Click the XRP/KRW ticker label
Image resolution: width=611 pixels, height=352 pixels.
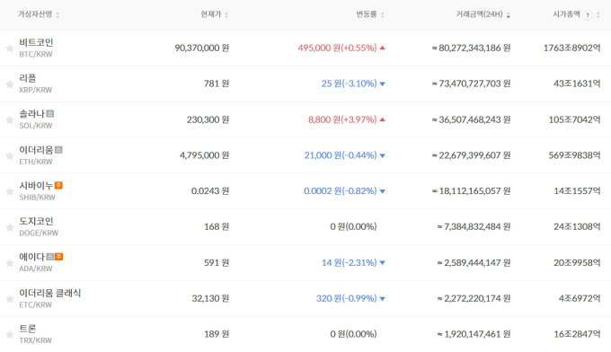click(x=35, y=90)
